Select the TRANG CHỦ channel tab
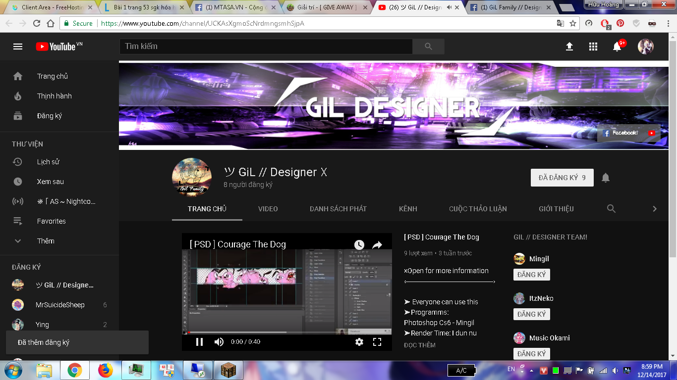Image resolution: width=677 pixels, height=380 pixels. click(x=207, y=209)
